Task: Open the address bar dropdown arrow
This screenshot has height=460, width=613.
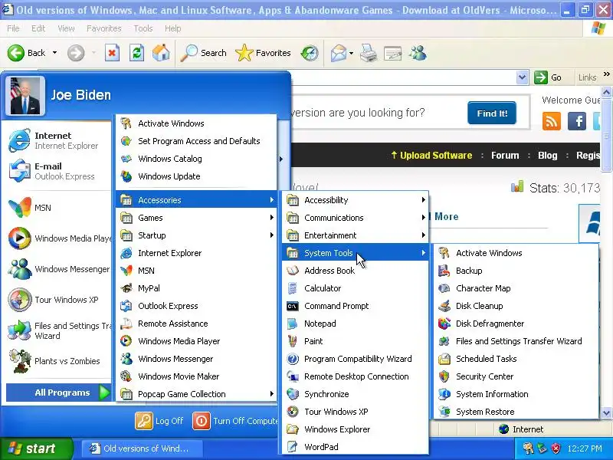Action: 522,77
